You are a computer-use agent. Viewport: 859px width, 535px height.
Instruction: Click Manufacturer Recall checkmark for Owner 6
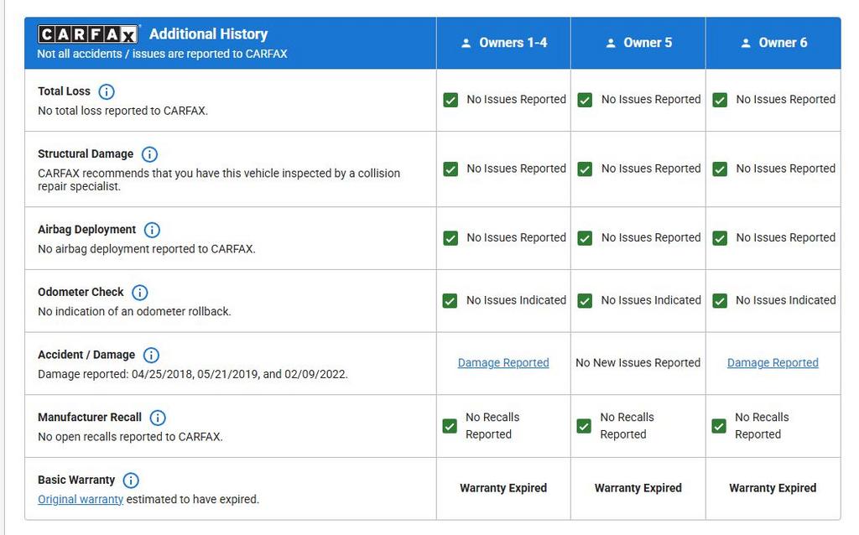[x=719, y=426]
